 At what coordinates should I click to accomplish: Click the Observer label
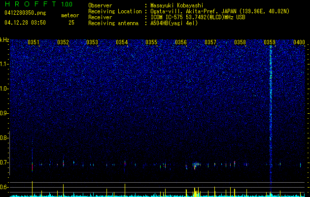tap(100, 5)
